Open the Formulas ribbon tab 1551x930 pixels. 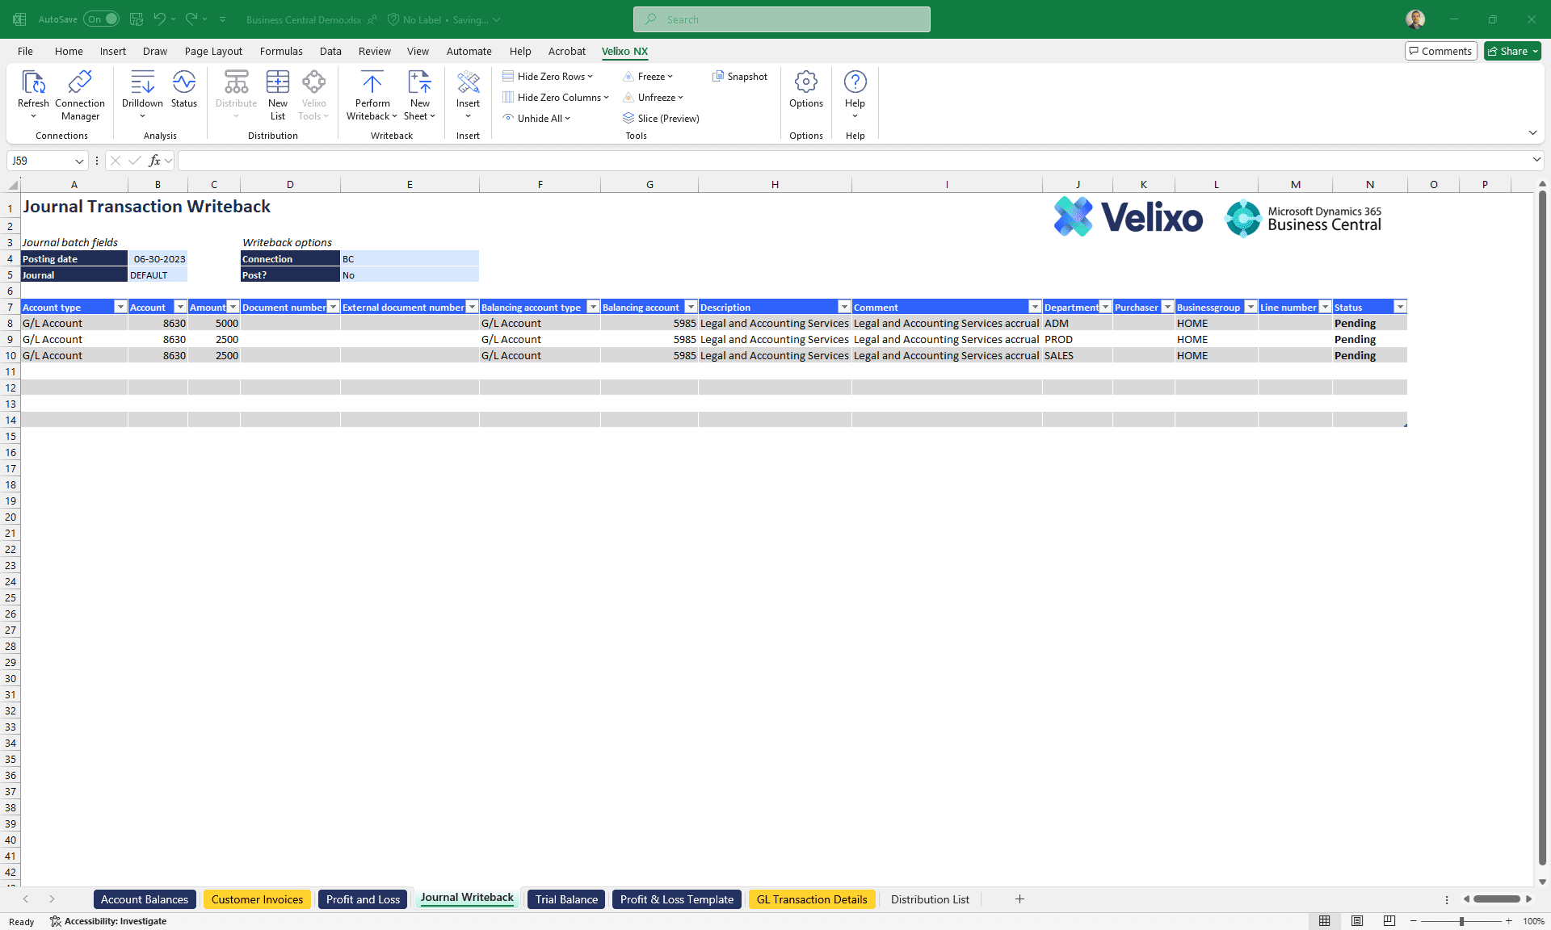coord(281,51)
